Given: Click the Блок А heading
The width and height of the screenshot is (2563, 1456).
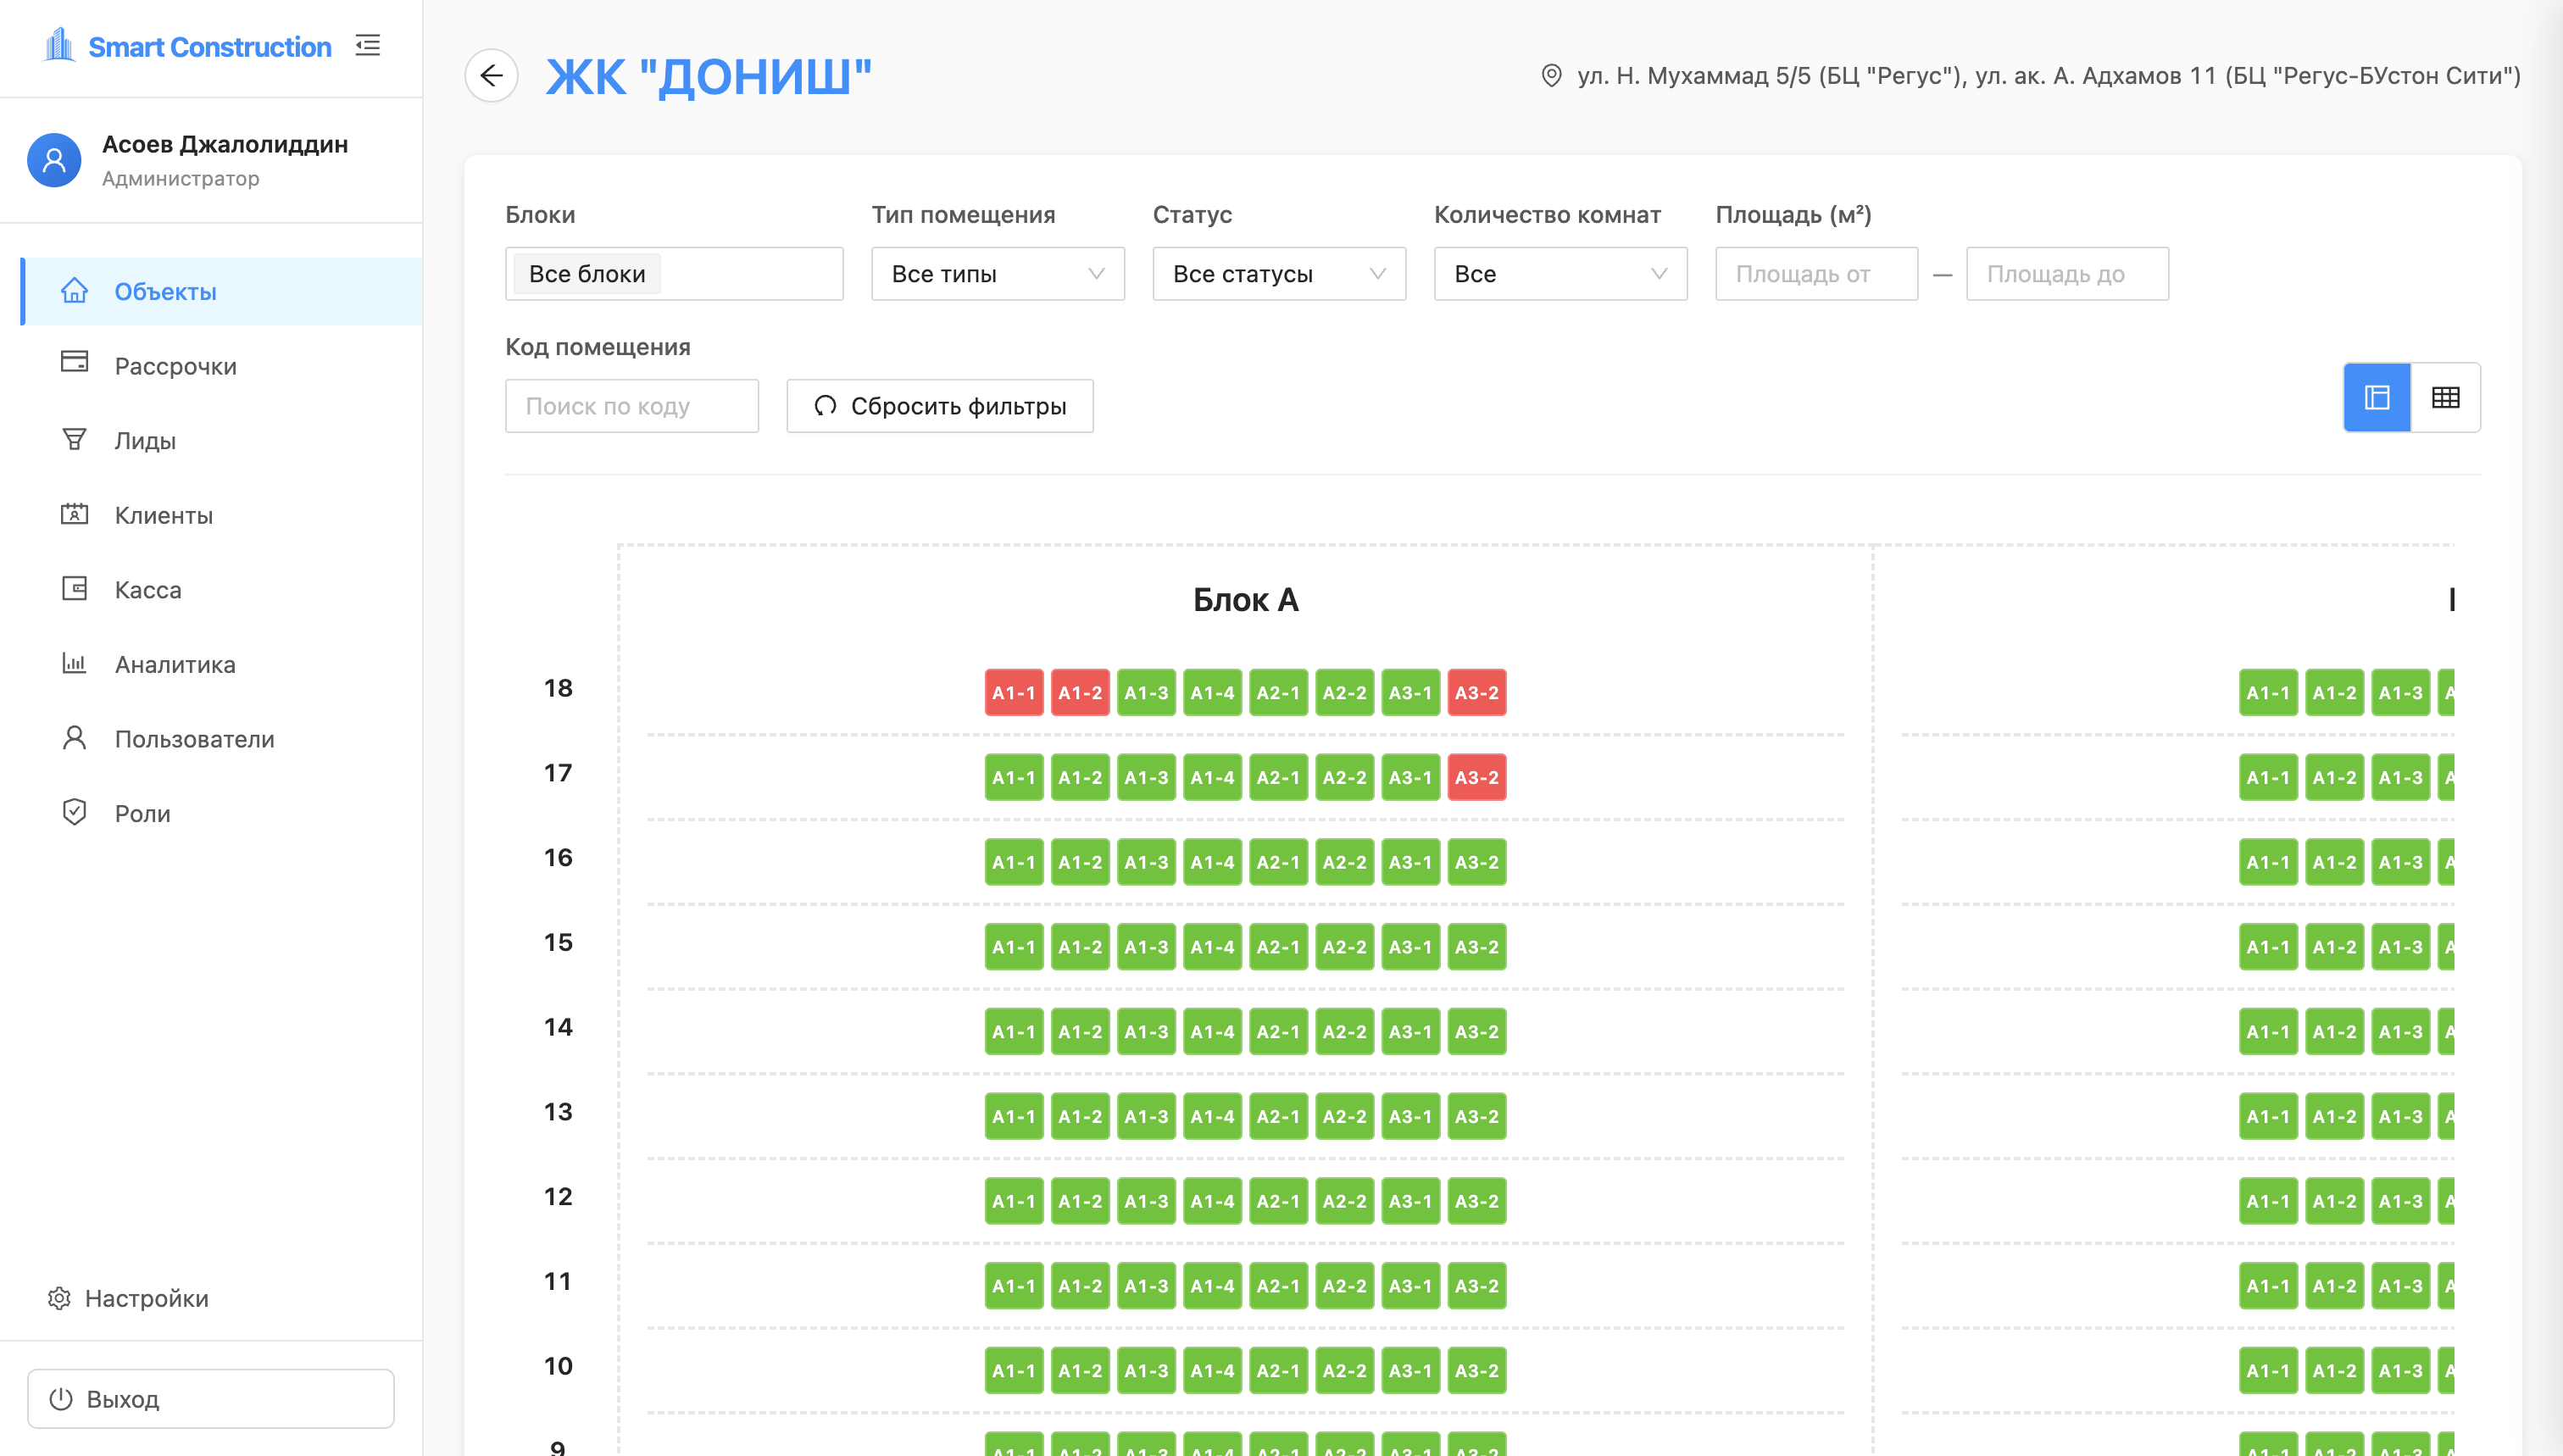Looking at the screenshot, I should (x=1245, y=599).
